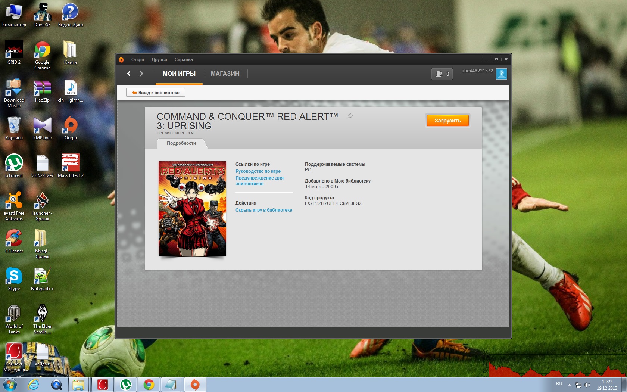Click the username abc446221372
Image resolution: width=627 pixels, height=392 pixels.
pyautogui.click(x=477, y=71)
